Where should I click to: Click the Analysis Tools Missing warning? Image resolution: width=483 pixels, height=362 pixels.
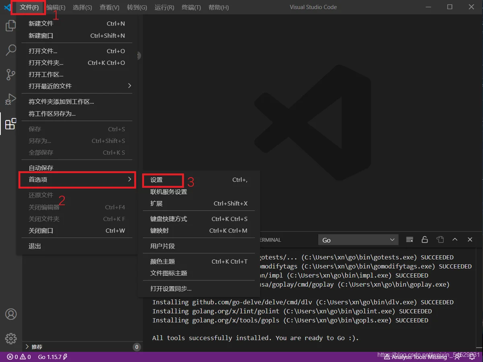415,357
